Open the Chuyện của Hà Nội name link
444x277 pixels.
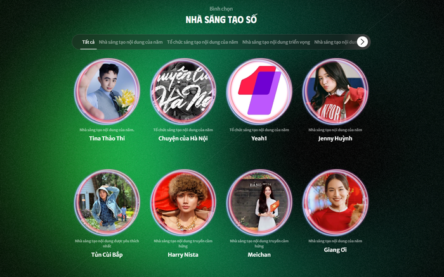[x=183, y=138]
